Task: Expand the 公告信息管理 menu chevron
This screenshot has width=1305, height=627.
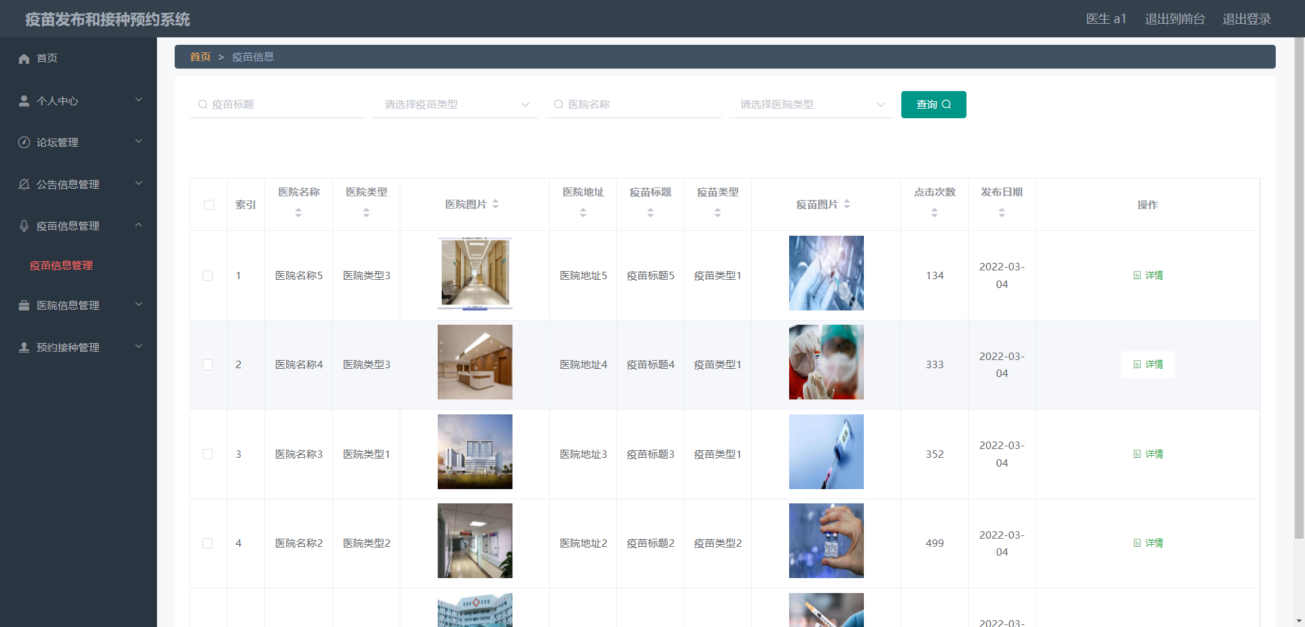Action: [x=139, y=183]
